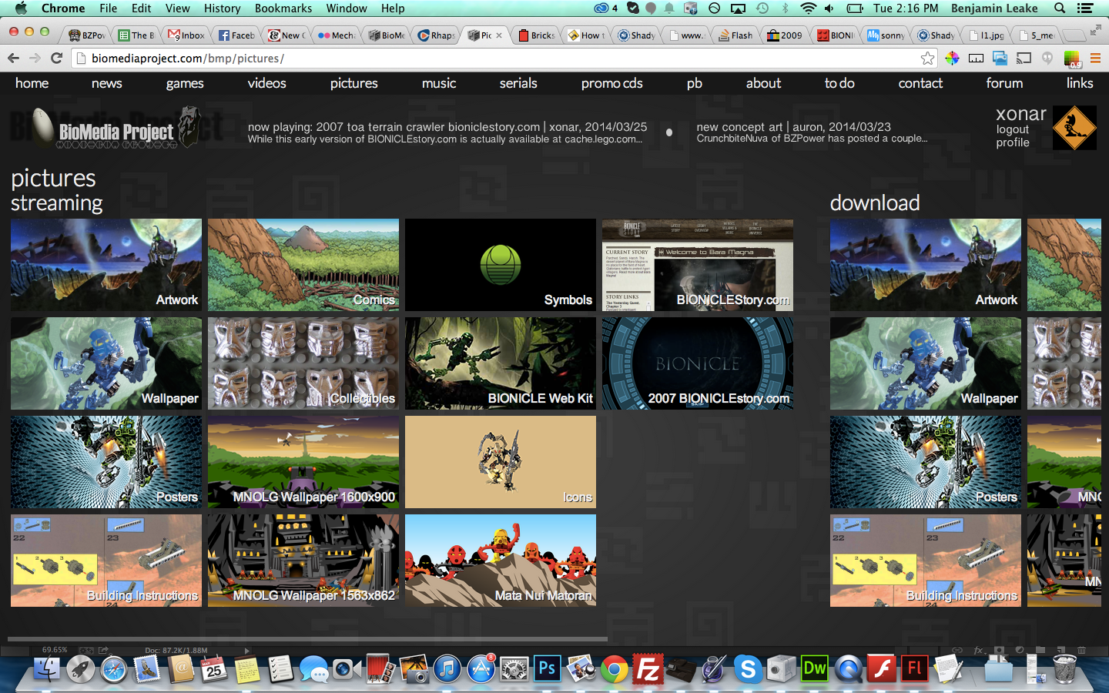
Task: Click the address bar URL field
Action: (x=501, y=58)
